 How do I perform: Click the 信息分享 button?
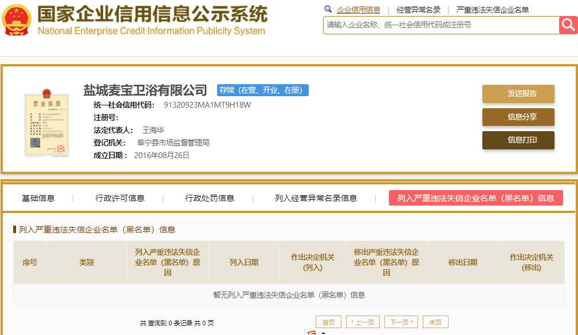click(x=518, y=117)
